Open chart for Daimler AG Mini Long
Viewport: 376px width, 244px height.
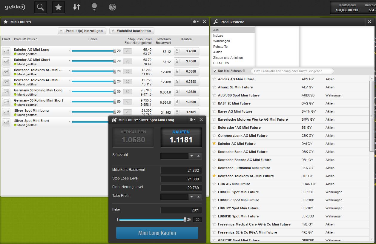(x=6, y=51)
